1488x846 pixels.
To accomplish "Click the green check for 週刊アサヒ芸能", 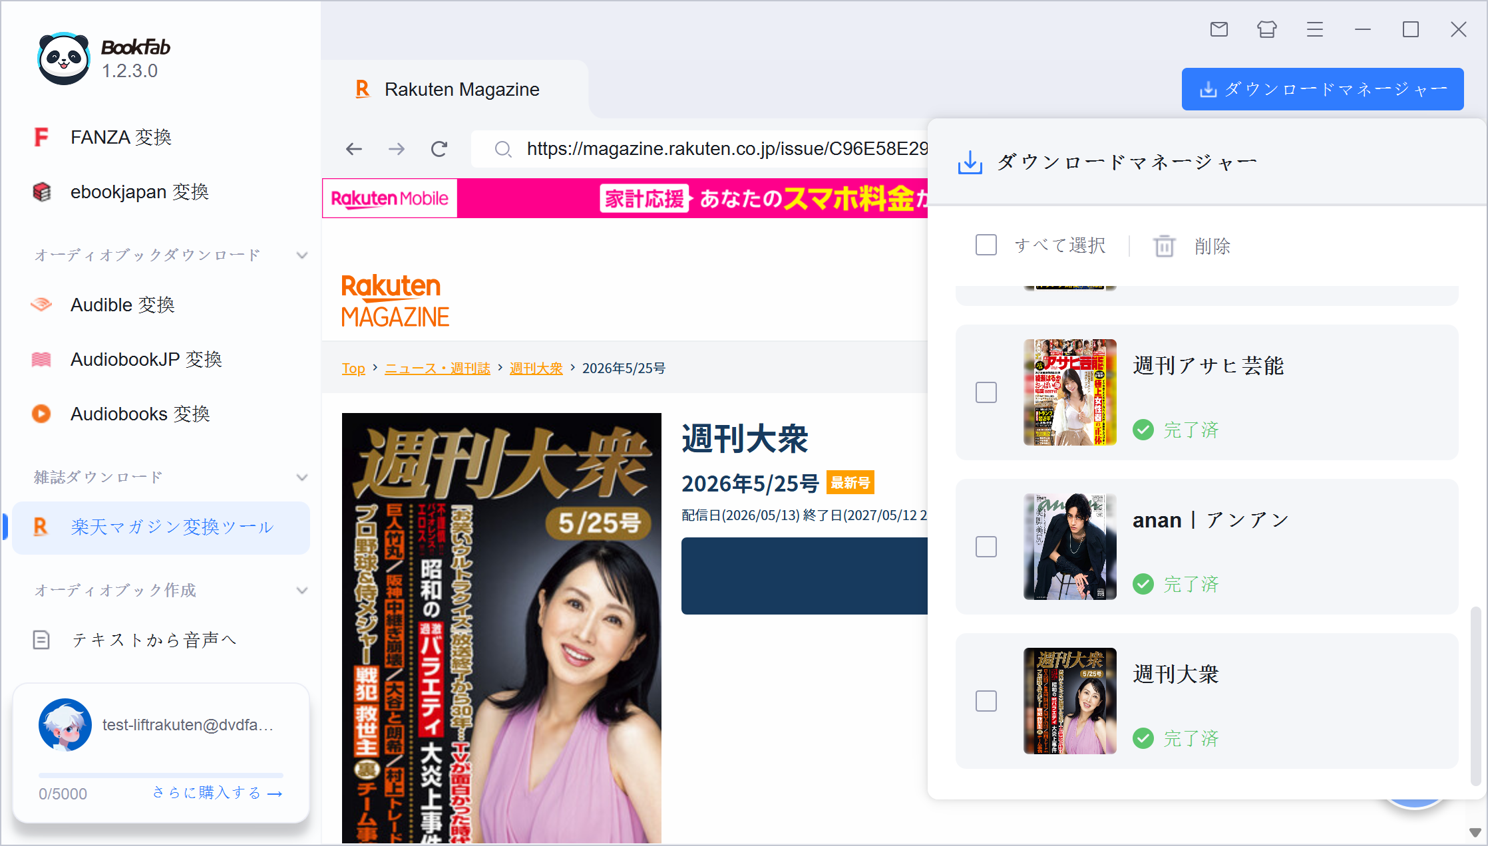I will point(1143,430).
